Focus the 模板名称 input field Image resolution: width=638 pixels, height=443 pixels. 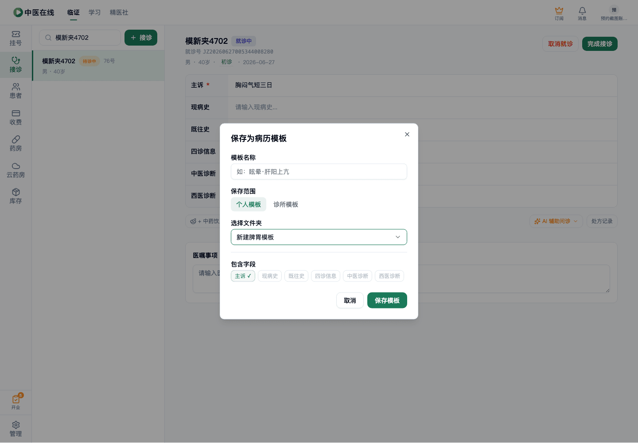coord(319,172)
